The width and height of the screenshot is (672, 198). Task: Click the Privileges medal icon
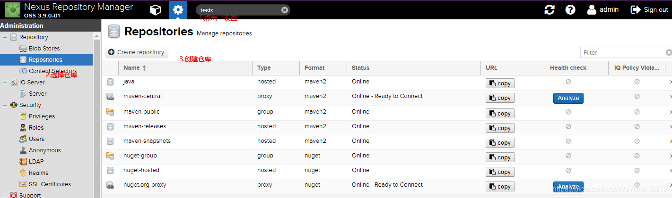(23, 116)
